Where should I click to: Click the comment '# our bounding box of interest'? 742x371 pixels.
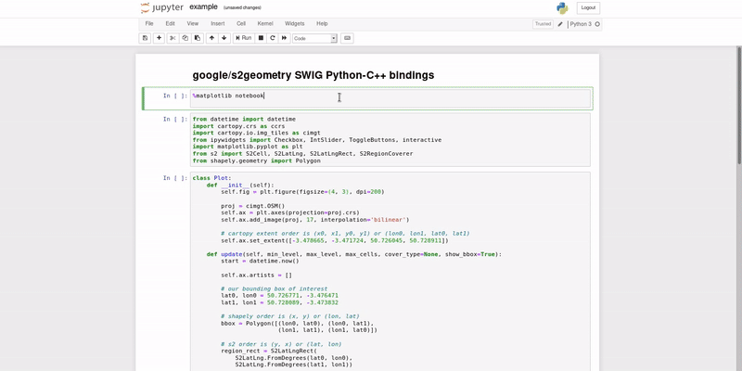pos(274,288)
